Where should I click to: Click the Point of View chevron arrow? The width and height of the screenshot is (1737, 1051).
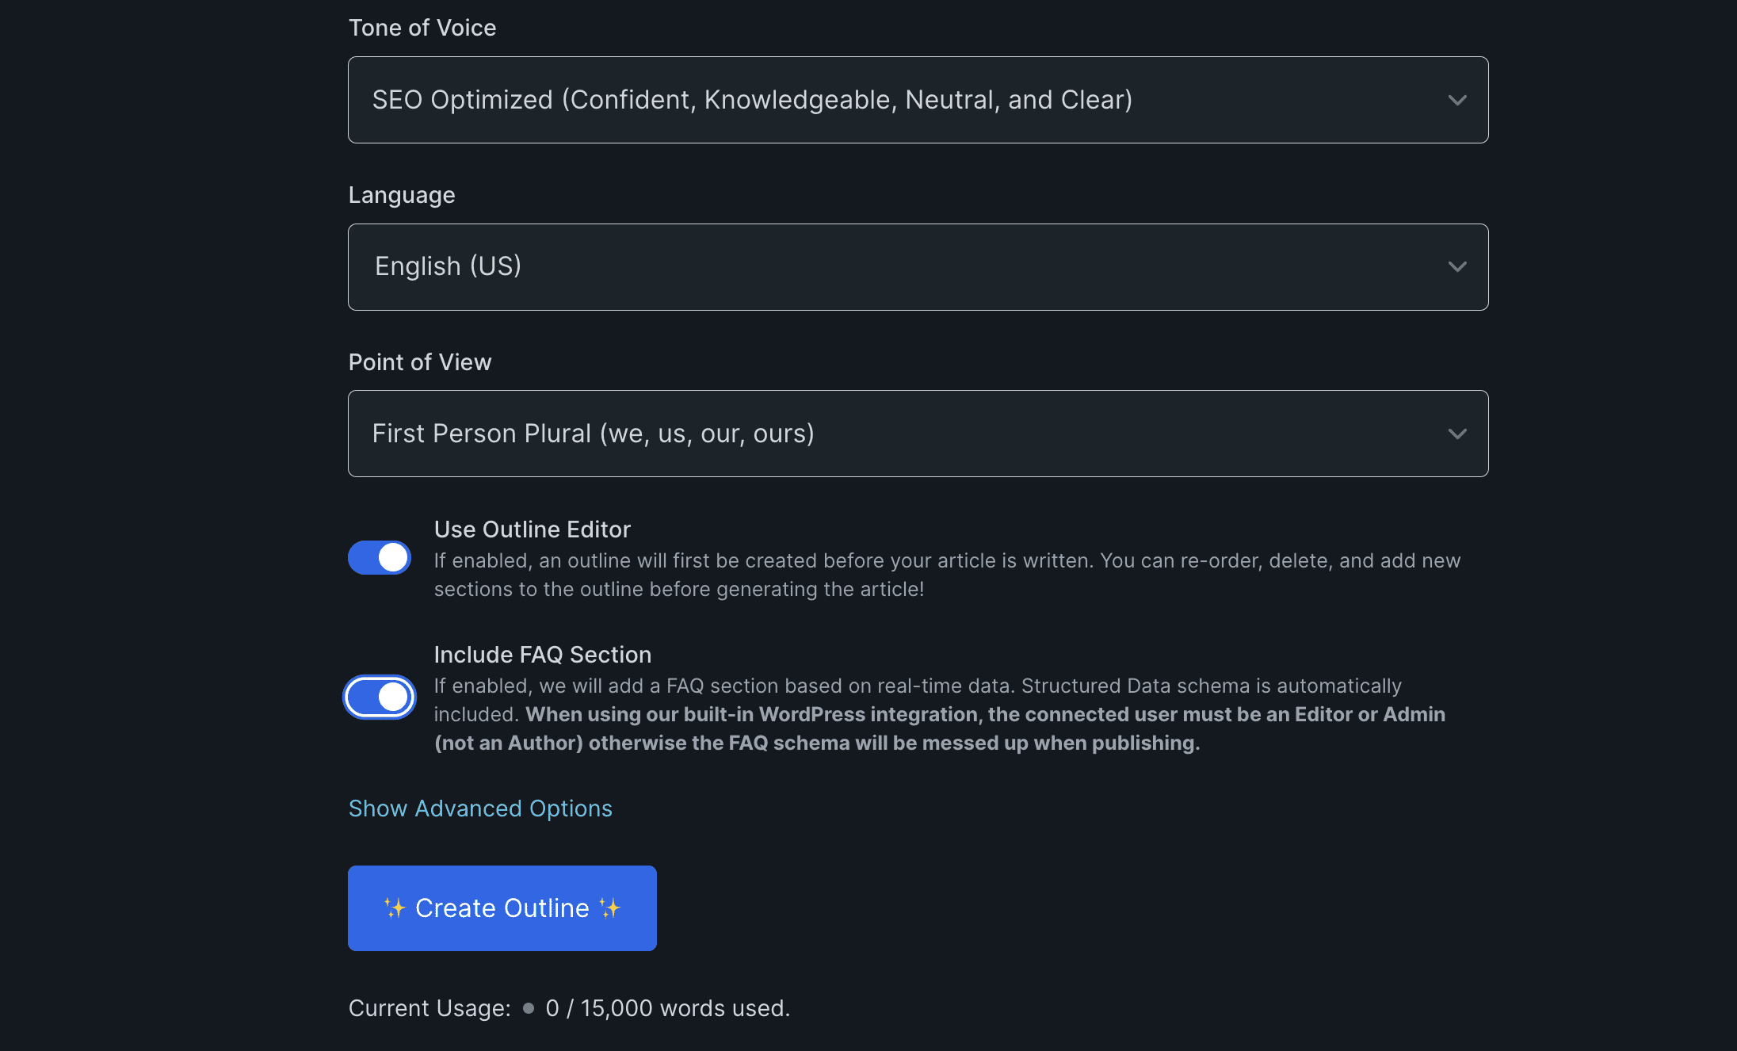(1457, 434)
